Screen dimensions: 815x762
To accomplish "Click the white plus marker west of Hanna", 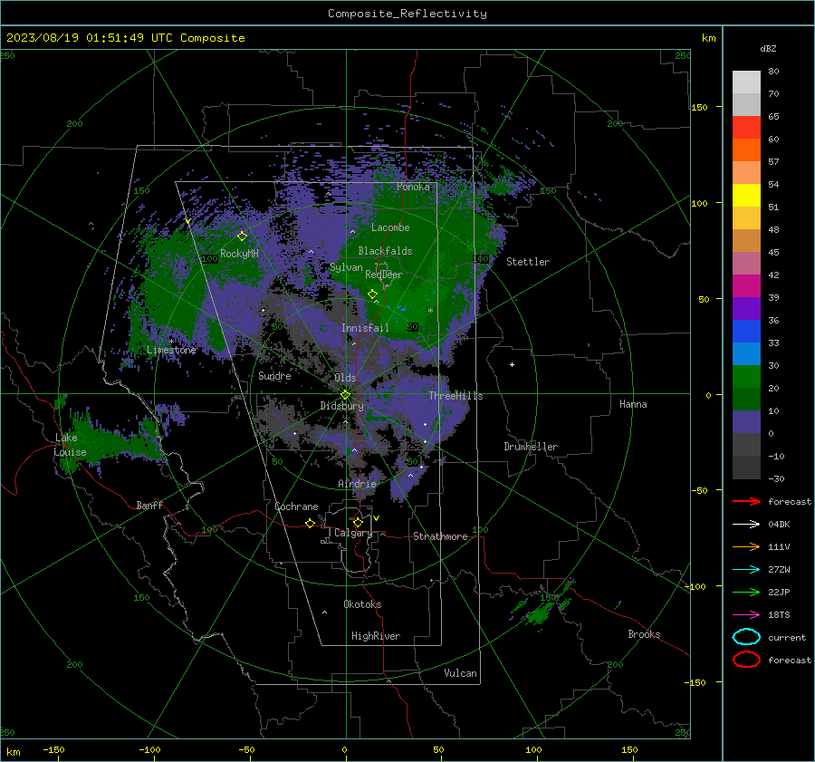I will pyautogui.click(x=512, y=364).
